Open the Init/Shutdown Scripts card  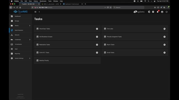click(67, 37)
